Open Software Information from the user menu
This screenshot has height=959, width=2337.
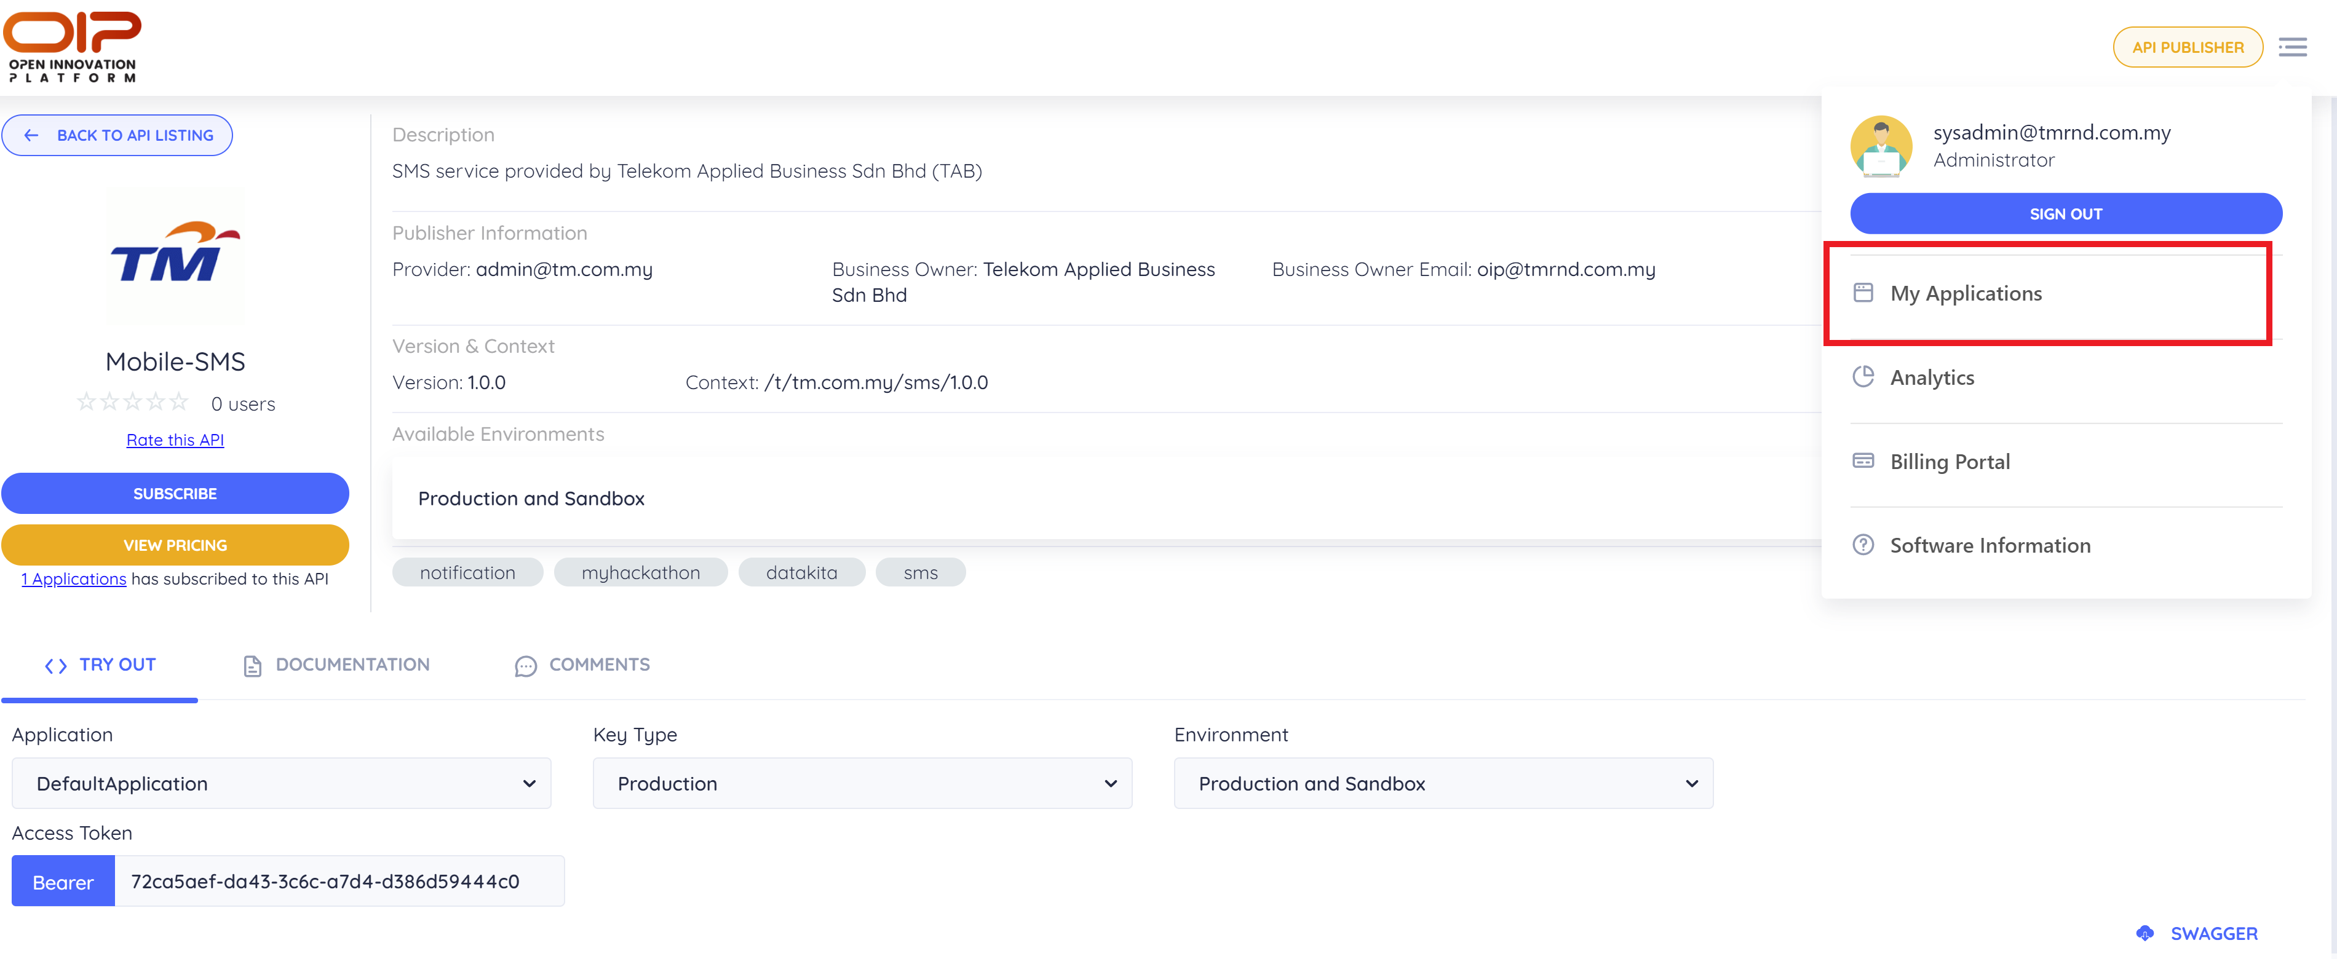click(x=2065, y=546)
